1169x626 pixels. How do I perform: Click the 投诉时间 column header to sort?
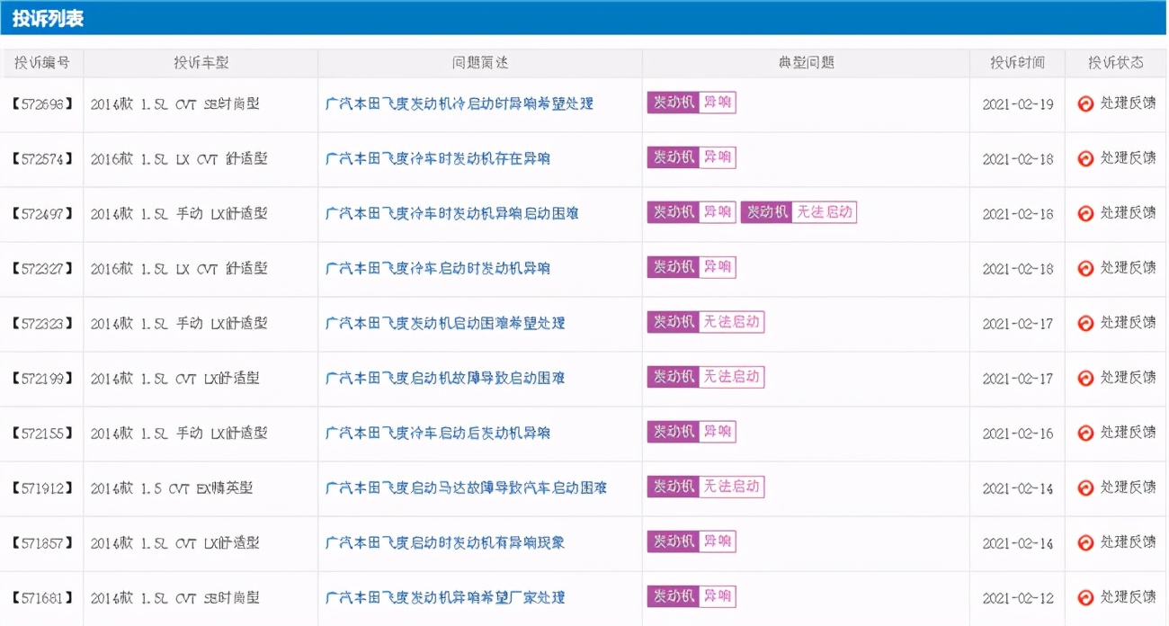tap(1017, 62)
